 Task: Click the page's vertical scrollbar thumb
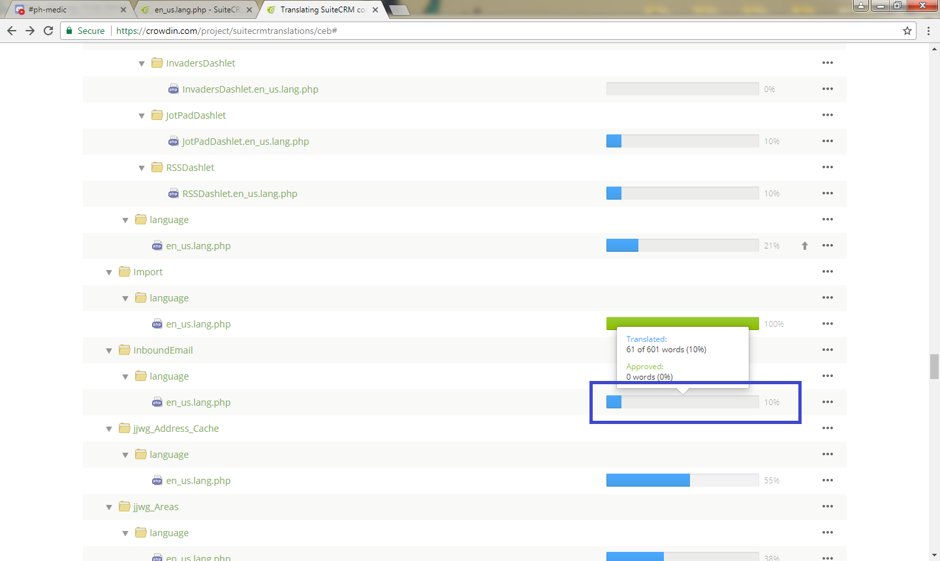coord(935,366)
